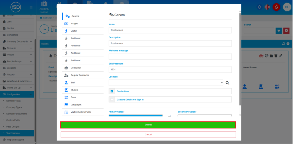Click the padlock icon on card
The image size is (293, 144).
click(271, 56)
